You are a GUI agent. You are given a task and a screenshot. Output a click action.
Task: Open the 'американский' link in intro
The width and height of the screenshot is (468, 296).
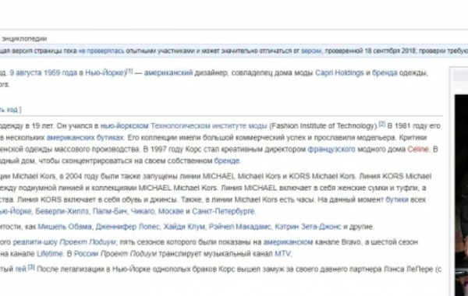(x=168, y=72)
